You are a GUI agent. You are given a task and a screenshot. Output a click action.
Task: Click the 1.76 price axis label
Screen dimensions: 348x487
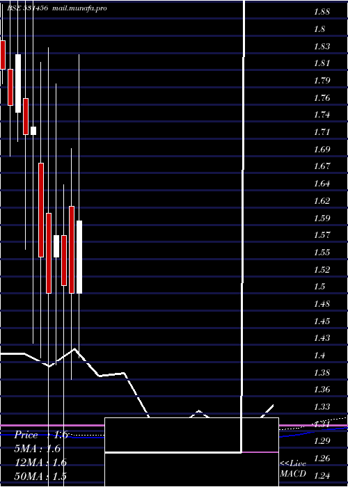point(322,98)
